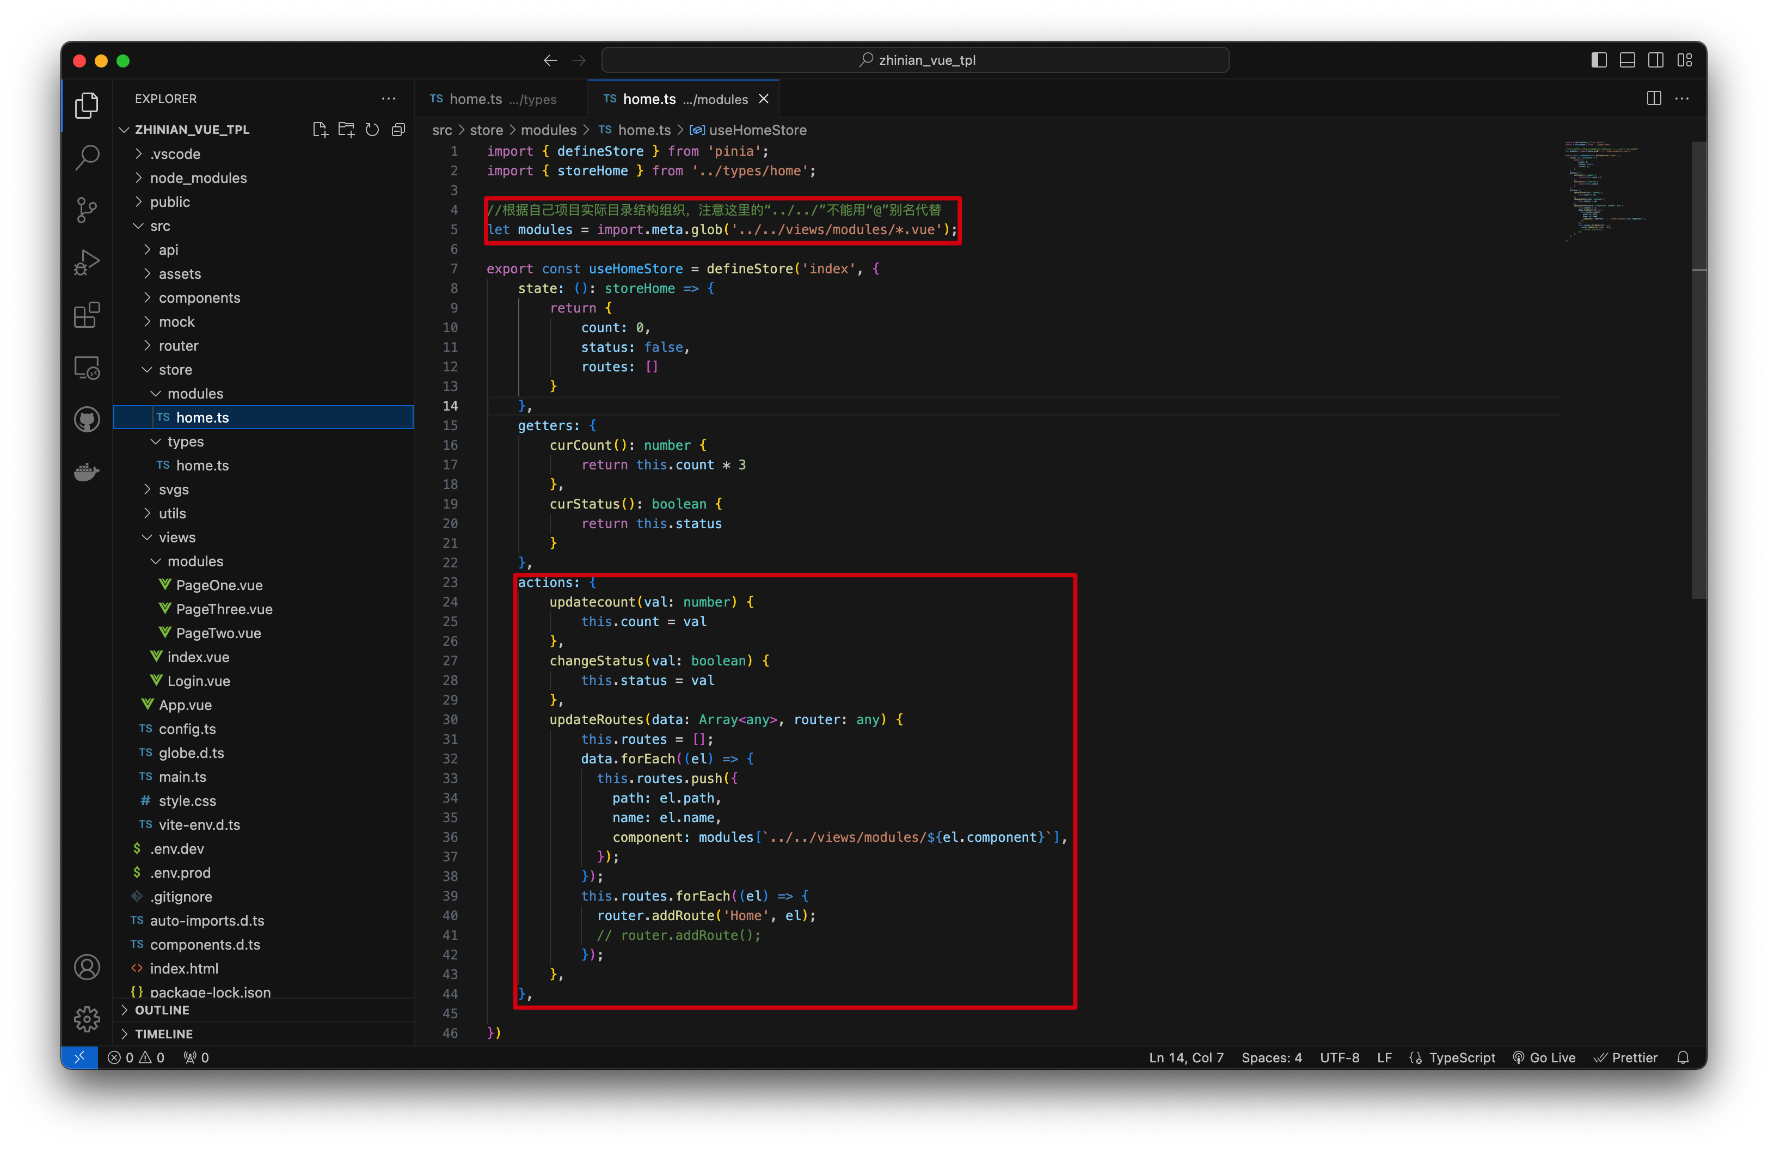The image size is (1768, 1150).
Task: Open Login.vue file
Action: click(x=263, y=681)
